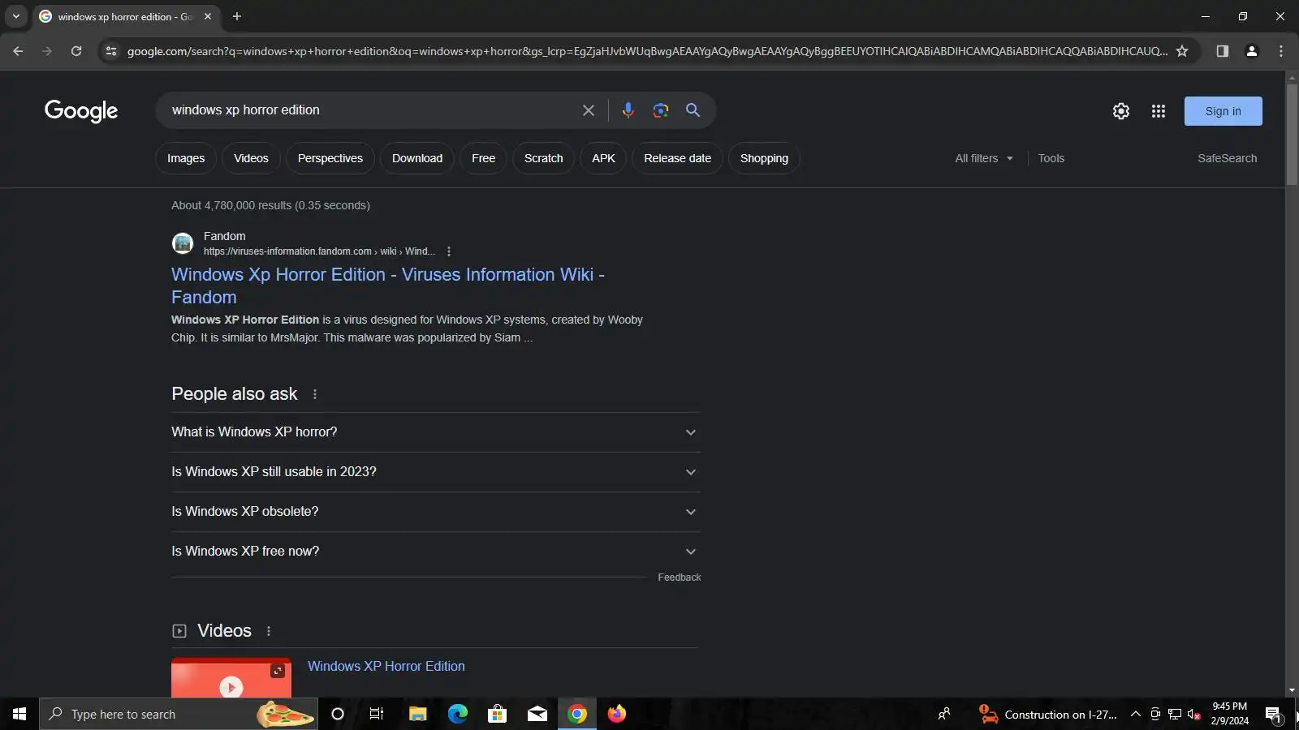The width and height of the screenshot is (1299, 730).
Task: Reload the current page
Action: coord(76,51)
